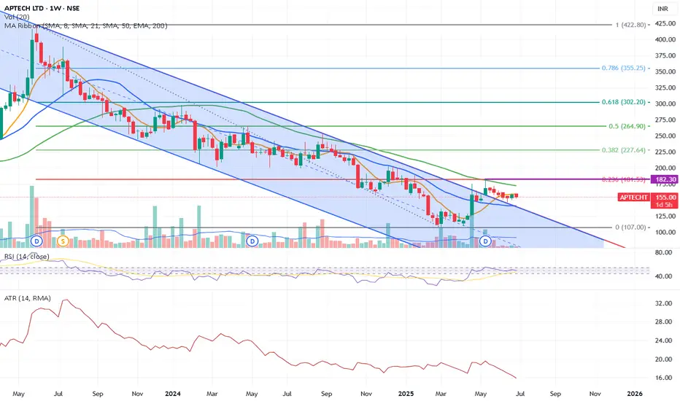Image resolution: width=680 pixels, height=401 pixels.
Task: Open the dividend D marker near May 2024
Action: (x=252, y=241)
